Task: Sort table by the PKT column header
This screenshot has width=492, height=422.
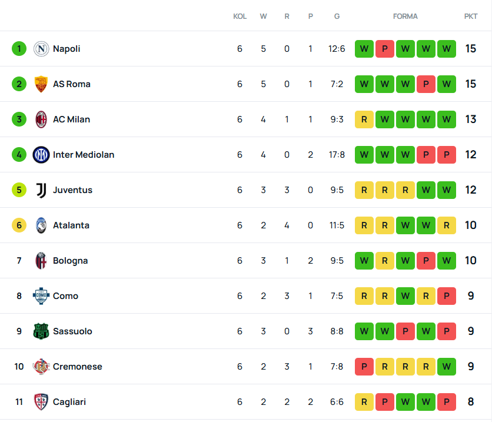Action: point(471,16)
